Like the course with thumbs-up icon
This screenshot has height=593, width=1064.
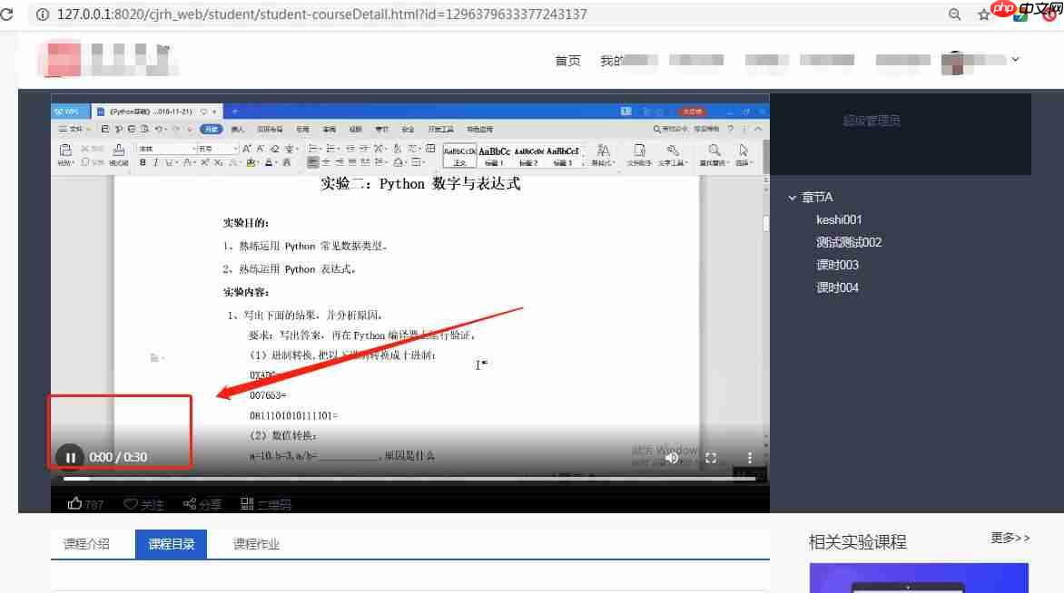(75, 504)
